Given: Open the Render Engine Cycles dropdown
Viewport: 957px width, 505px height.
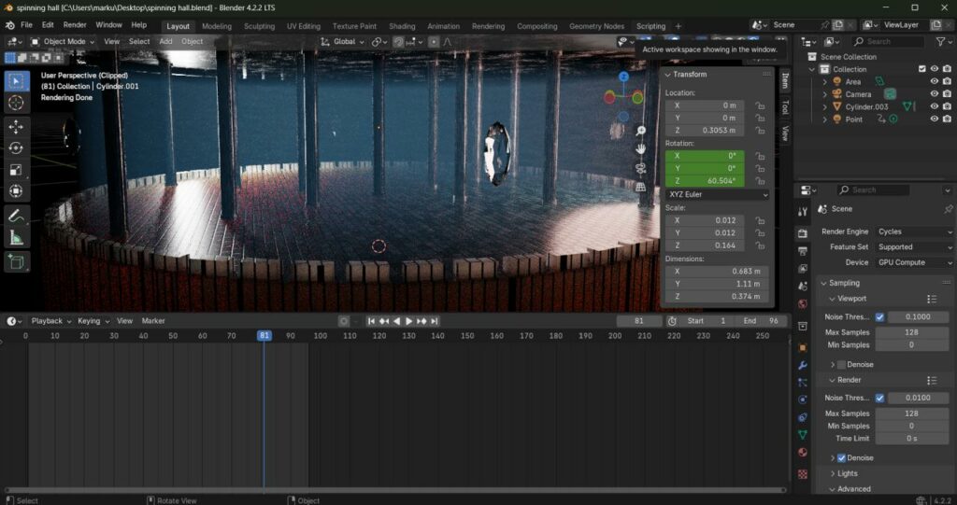Looking at the screenshot, I should pos(915,231).
